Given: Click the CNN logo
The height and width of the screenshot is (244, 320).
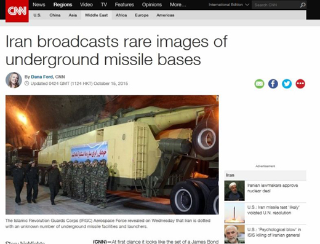Looking at the screenshot, I should click(17, 11).
